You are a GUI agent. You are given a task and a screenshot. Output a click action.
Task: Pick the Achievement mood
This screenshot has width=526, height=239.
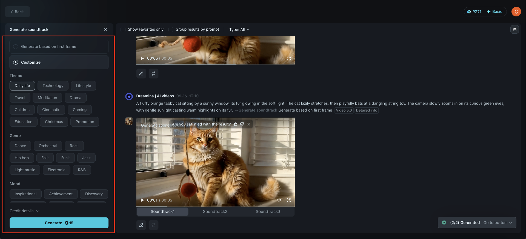[61, 194]
